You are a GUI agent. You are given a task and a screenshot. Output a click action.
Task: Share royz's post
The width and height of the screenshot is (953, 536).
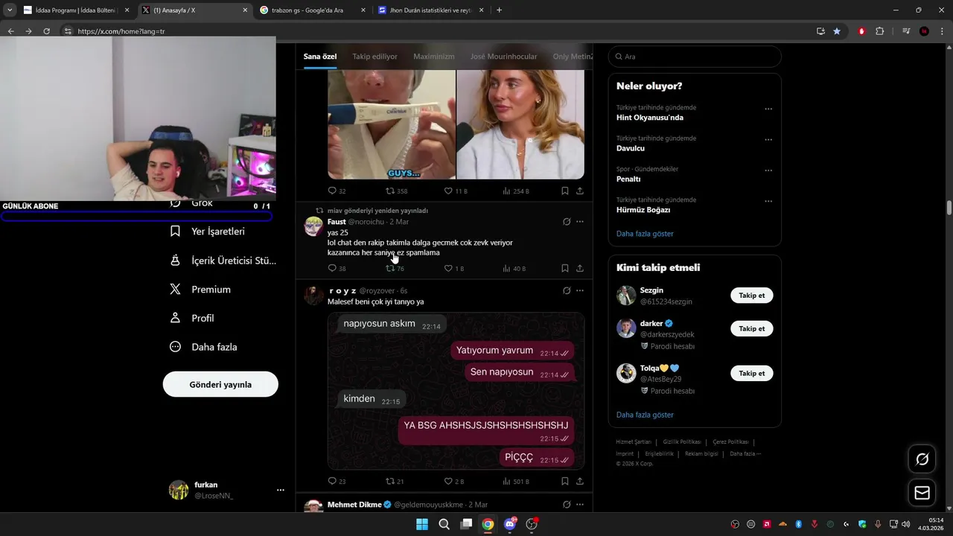580,481
